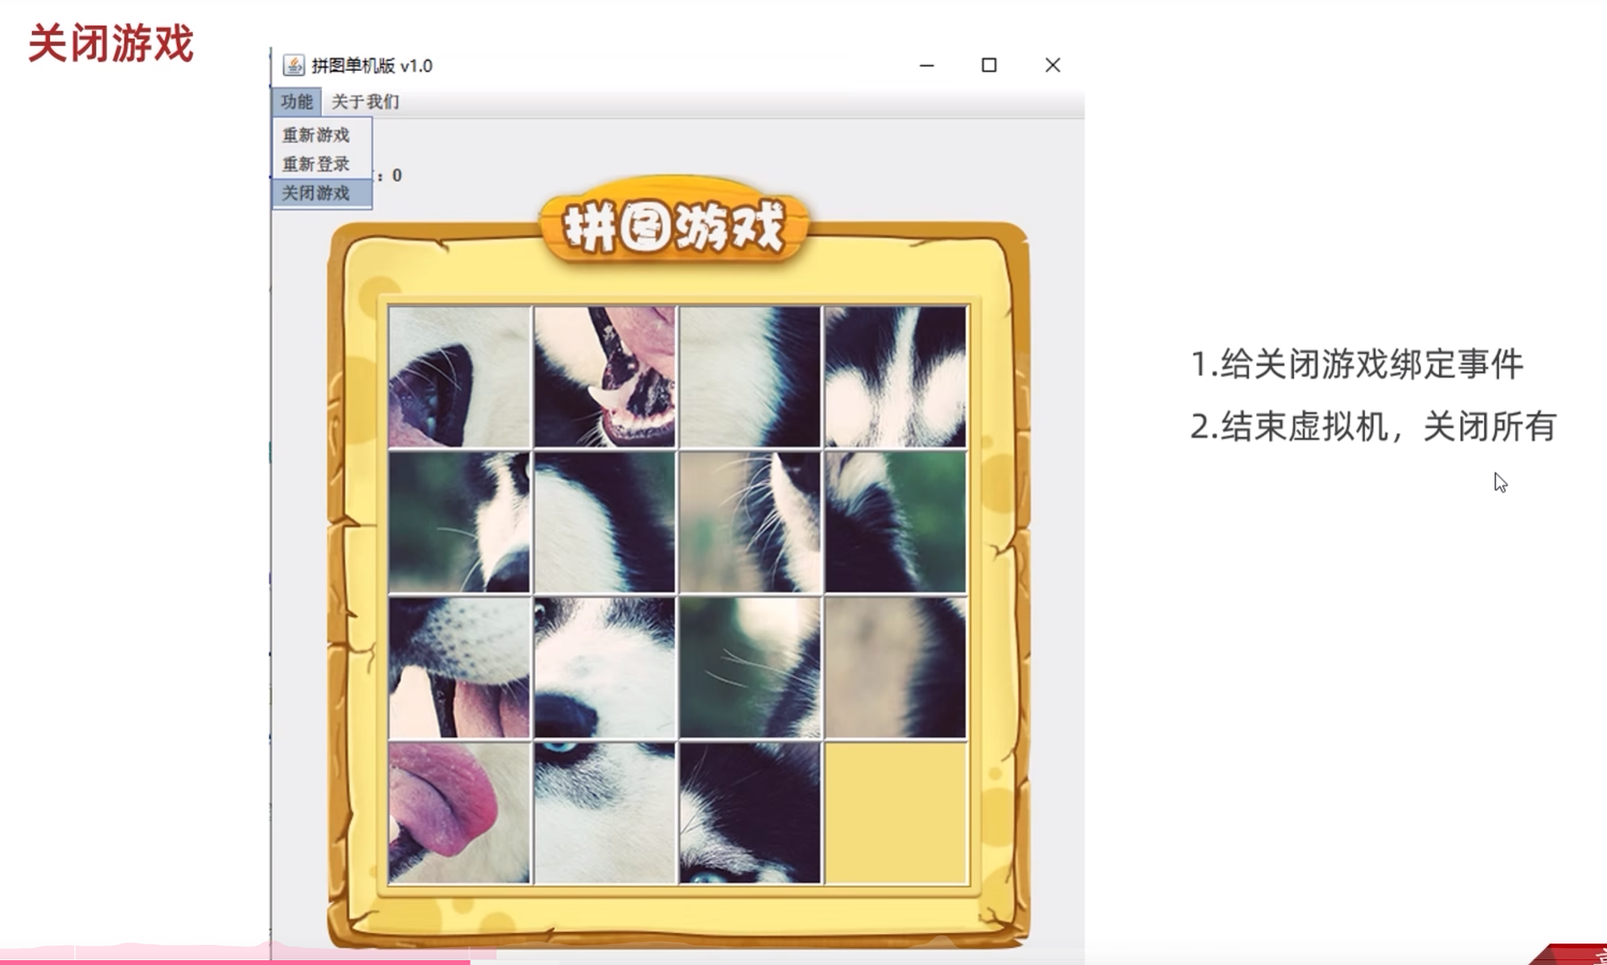Minimize the puzzle game window
Viewport: 1607px width, 965px height.
927,65
